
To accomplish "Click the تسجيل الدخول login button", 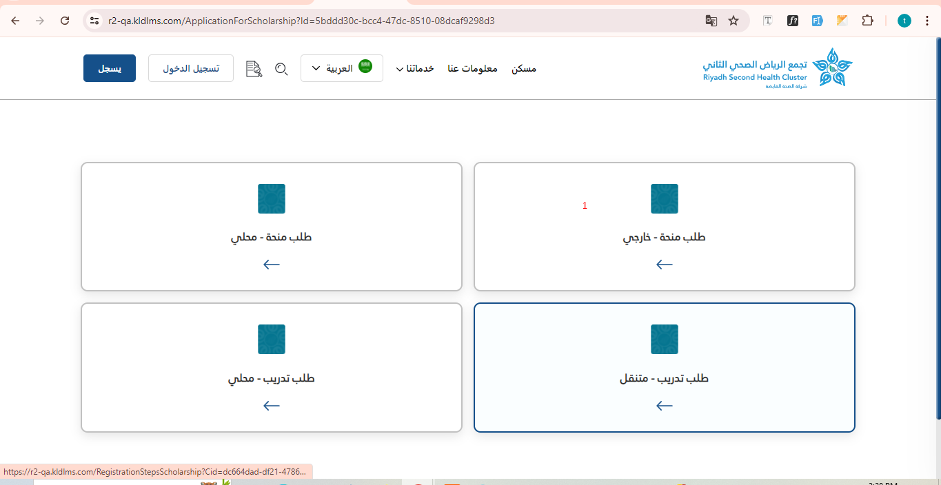I will (191, 68).
